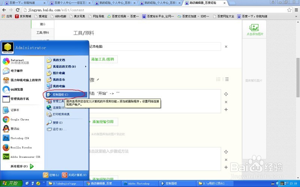The height and width of the screenshot is (187, 300).
Task: Switch to 百度一下,你就知道 tab
Action: (x=25, y=3)
